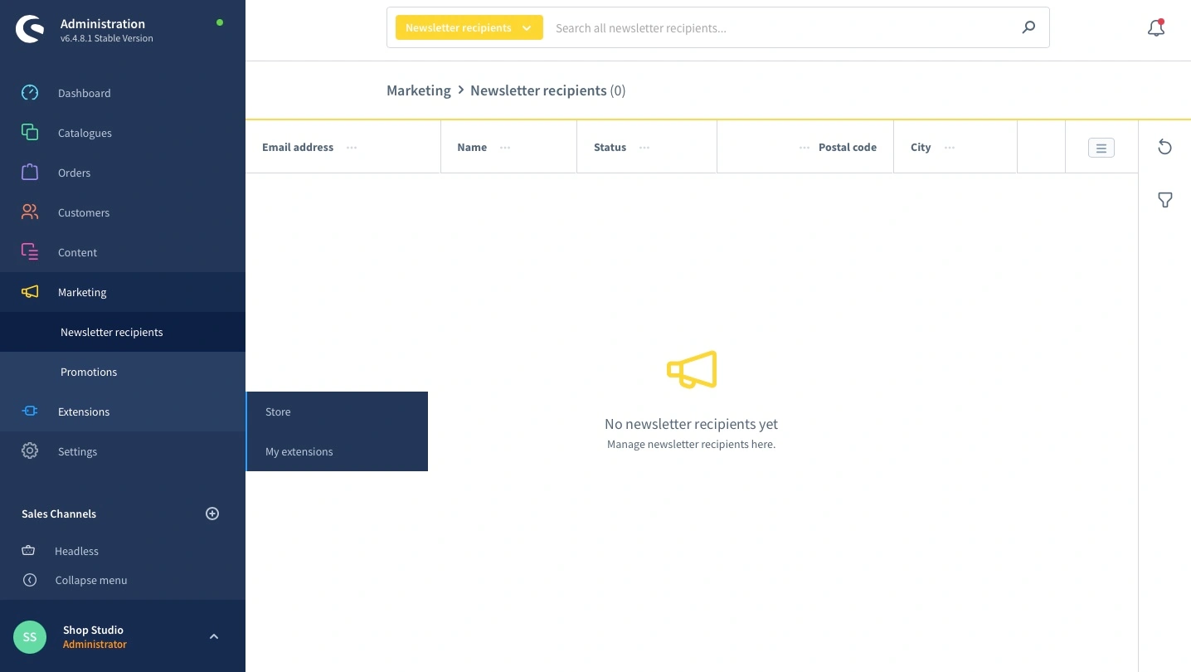Image resolution: width=1191 pixels, height=672 pixels.
Task: Click the search magnifier icon
Action: 1028,27
